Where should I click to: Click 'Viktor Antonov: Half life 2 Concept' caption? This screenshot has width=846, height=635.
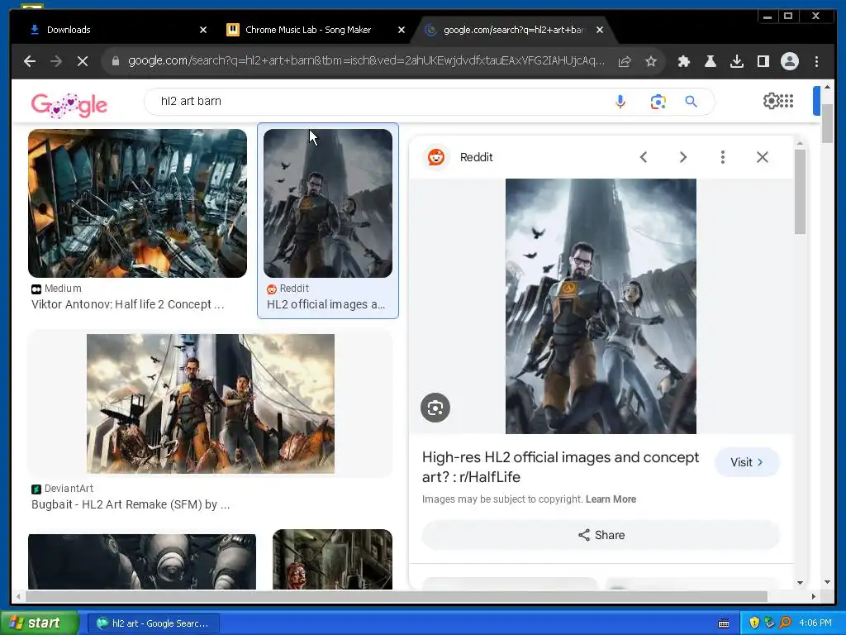127,304
